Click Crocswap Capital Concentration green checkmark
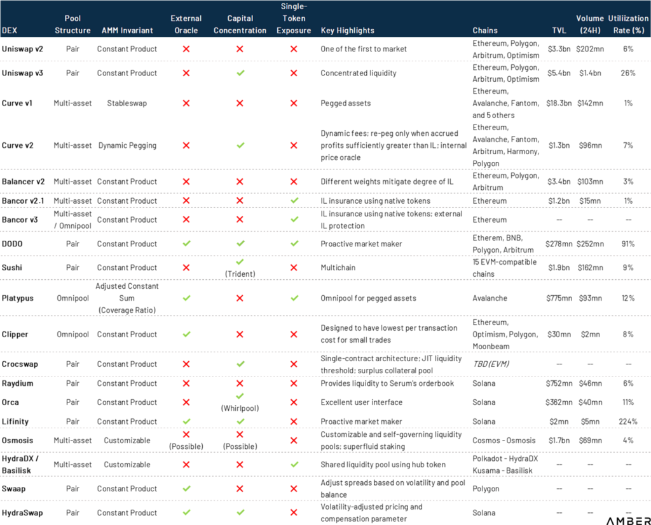This screenshot has width=651, height=525. 240,364
